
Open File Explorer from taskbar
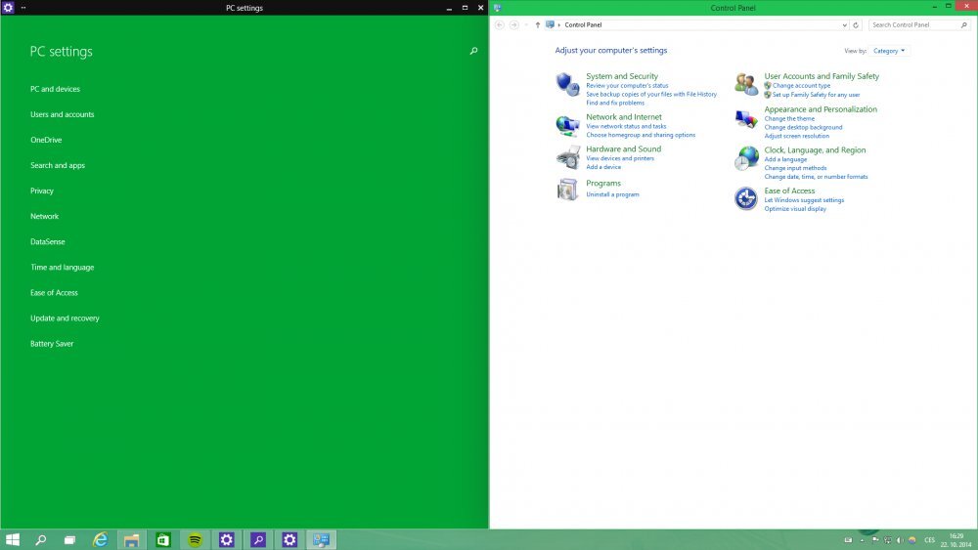coord(132,539)
